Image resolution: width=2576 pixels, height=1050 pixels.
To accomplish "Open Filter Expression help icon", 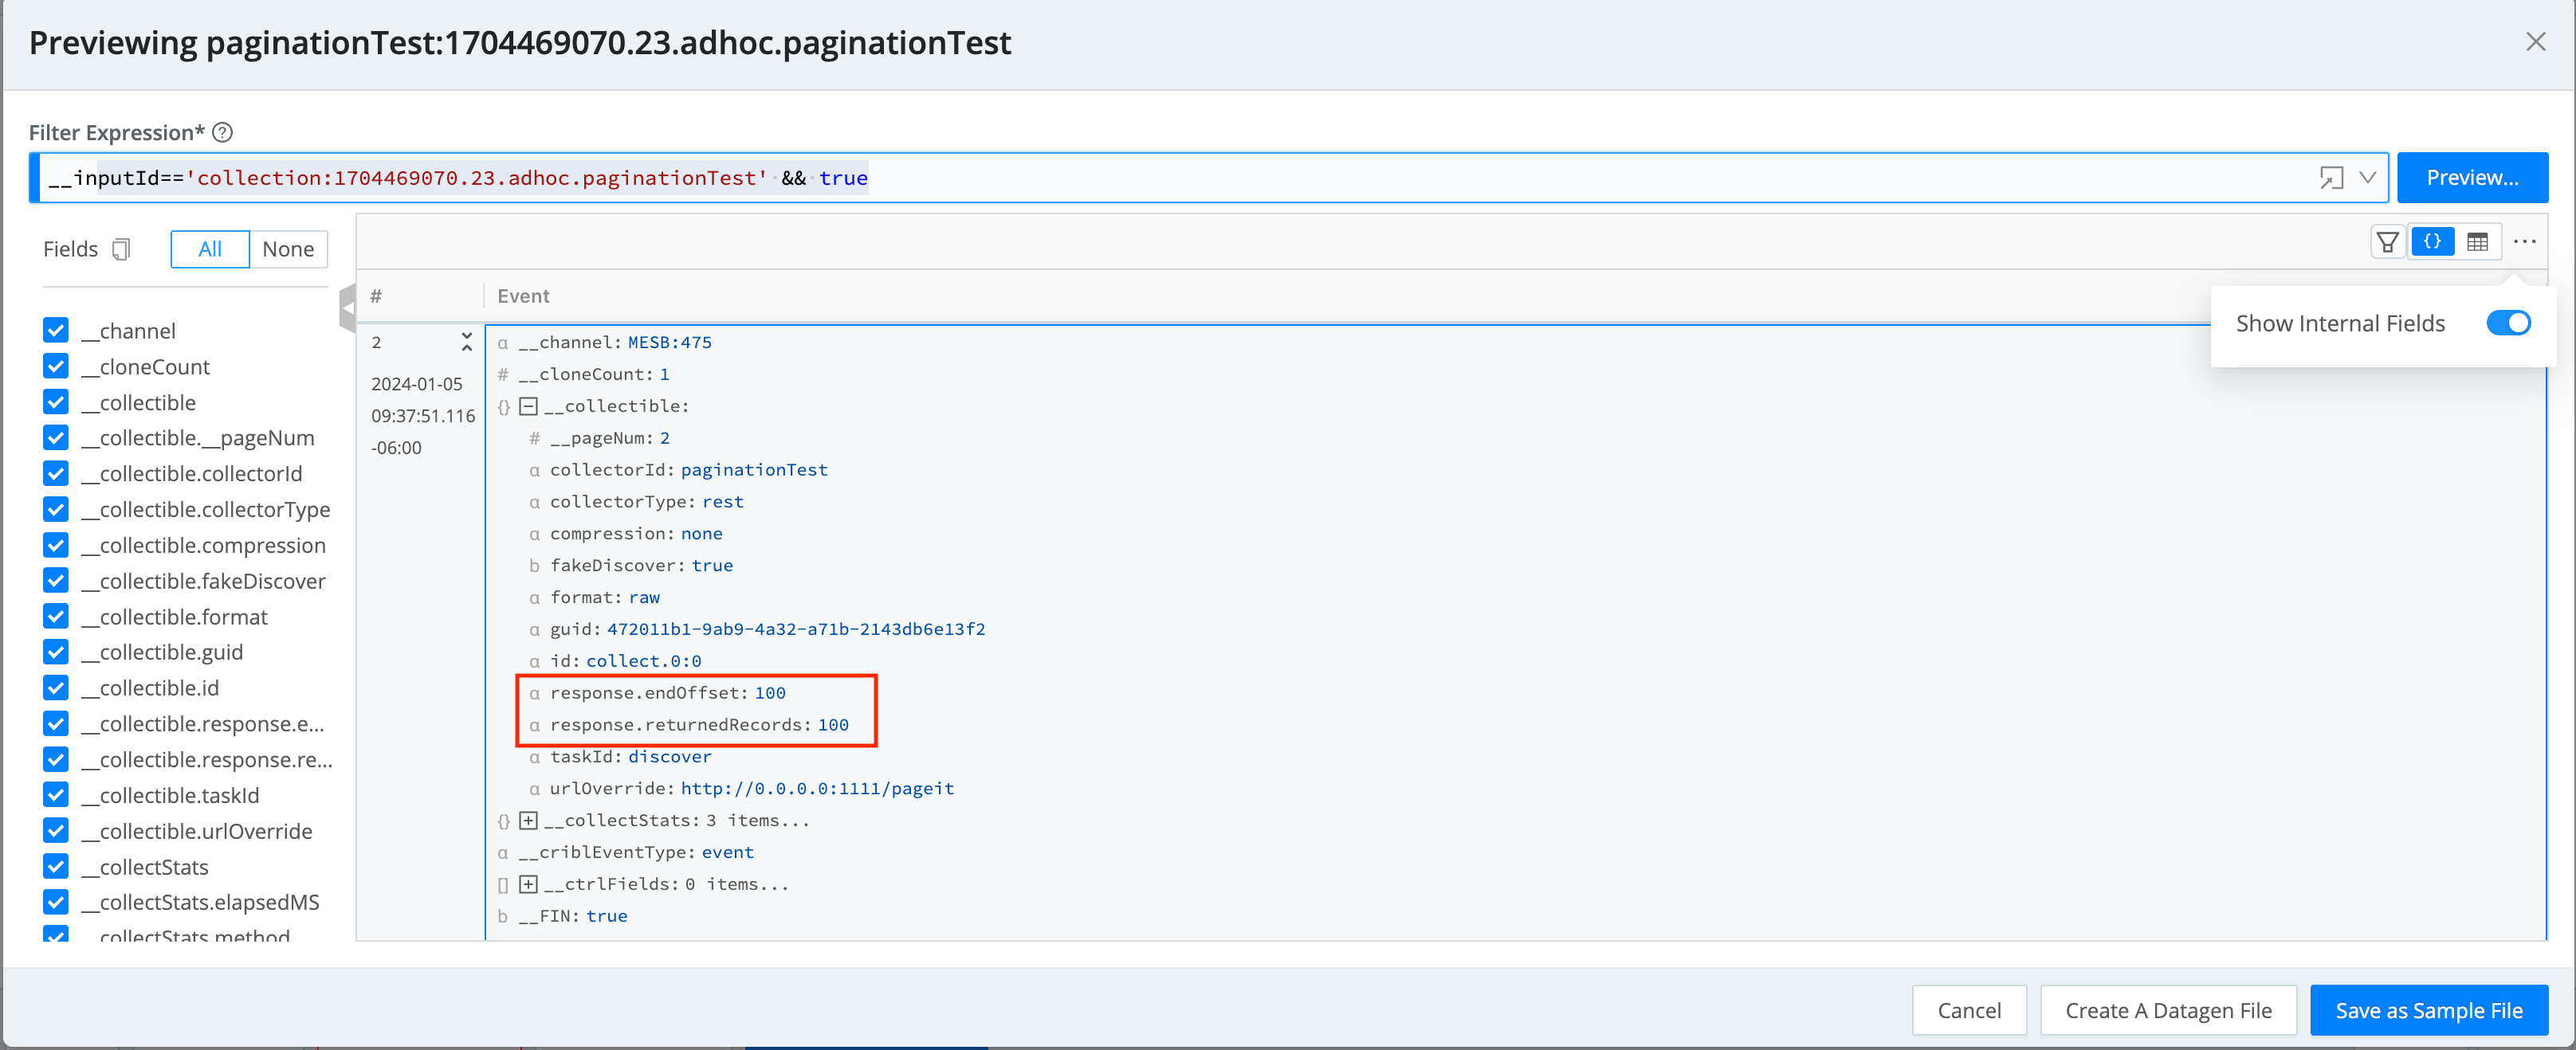I will tap(223, 132).
